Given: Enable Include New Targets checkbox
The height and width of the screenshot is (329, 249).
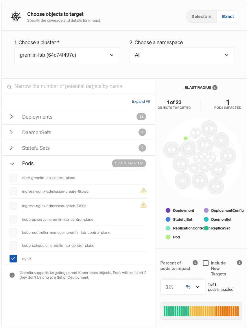Looking at the screenshot, I should 206,263.
